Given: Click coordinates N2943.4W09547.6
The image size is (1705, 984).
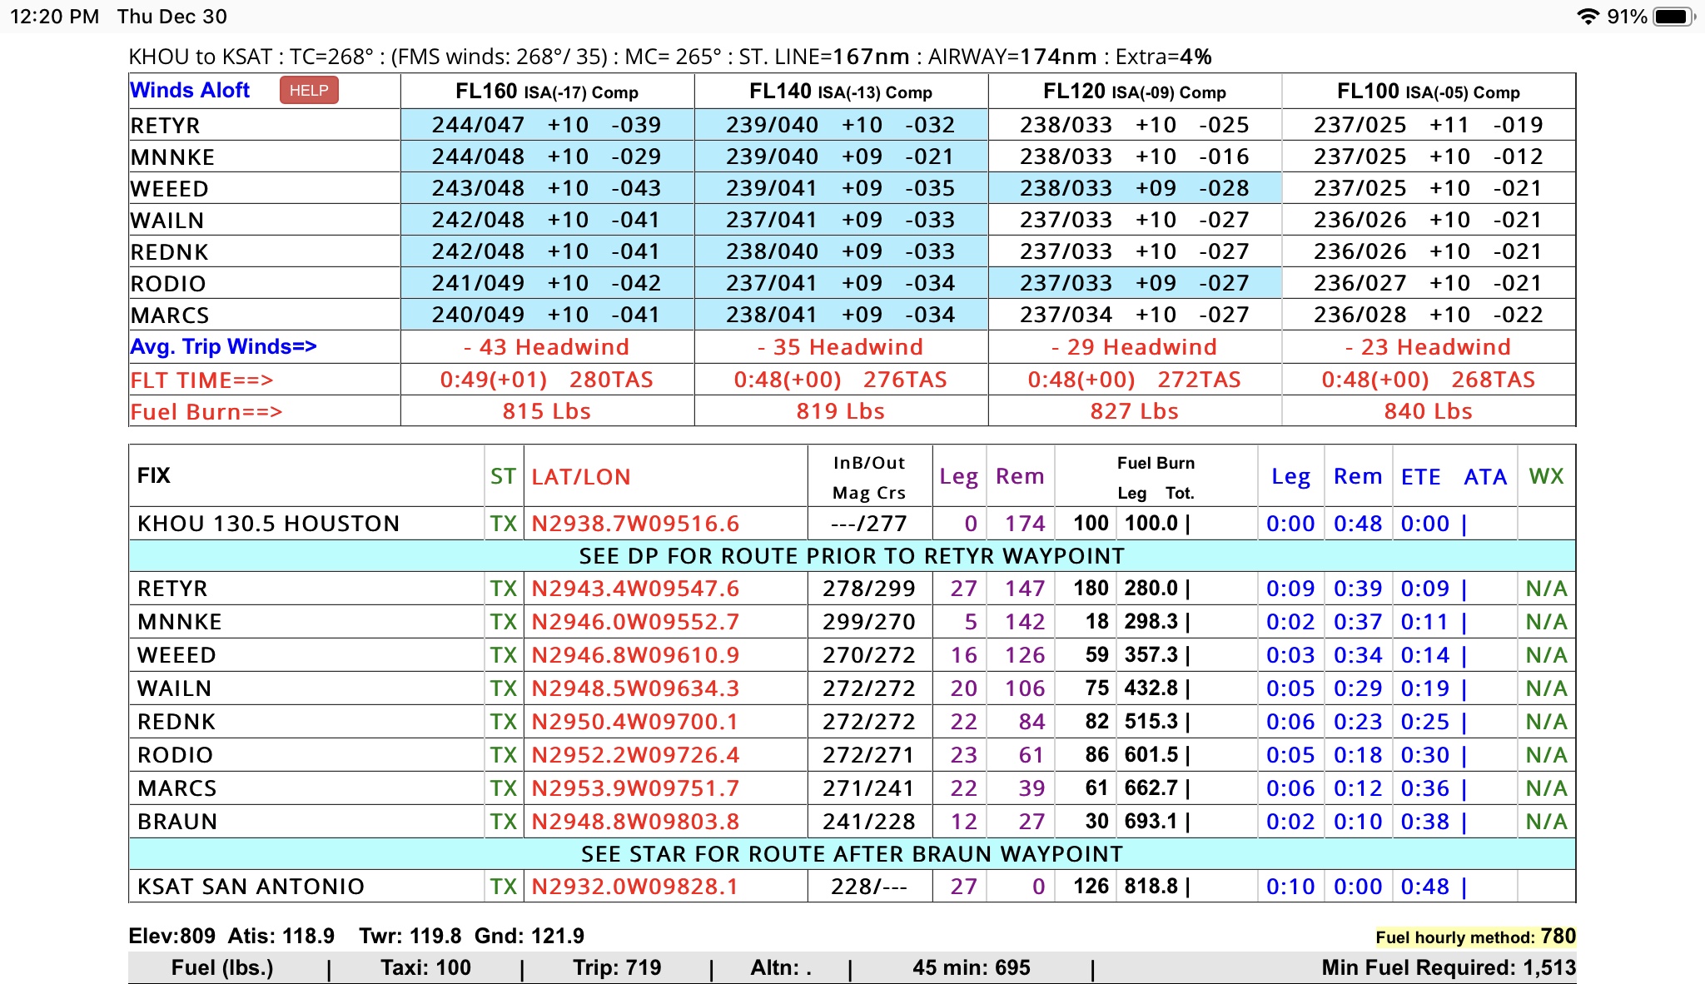Looking at the screenshot, I should pos(635,589).
